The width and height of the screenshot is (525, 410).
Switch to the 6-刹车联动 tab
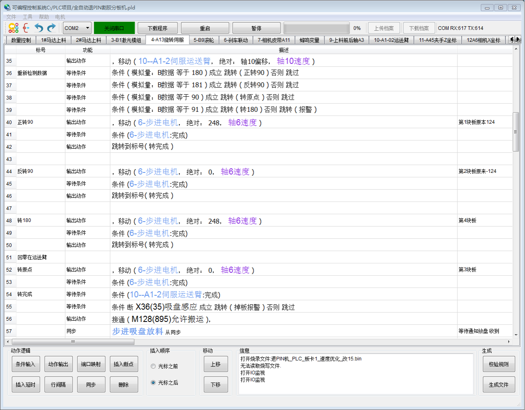coord(236,40)
